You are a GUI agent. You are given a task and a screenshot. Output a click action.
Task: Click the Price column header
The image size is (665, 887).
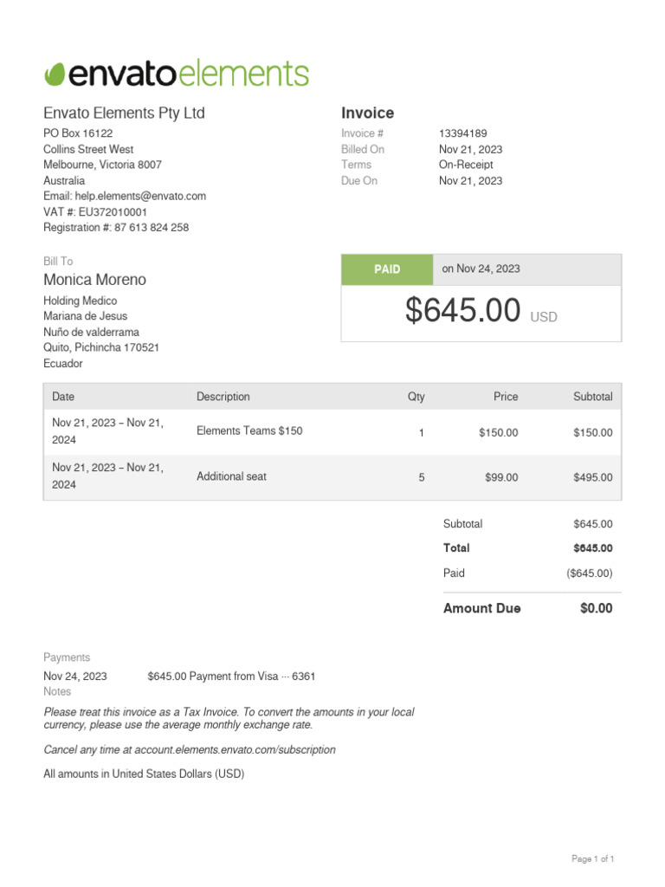coord(506,397)
